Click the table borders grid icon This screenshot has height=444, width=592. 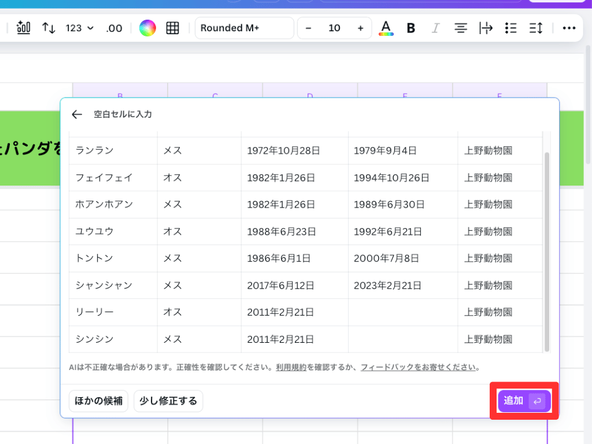pos(172,28)
